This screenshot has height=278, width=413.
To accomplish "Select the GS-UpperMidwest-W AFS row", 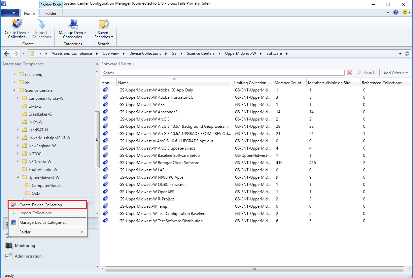I will (256, 104).
